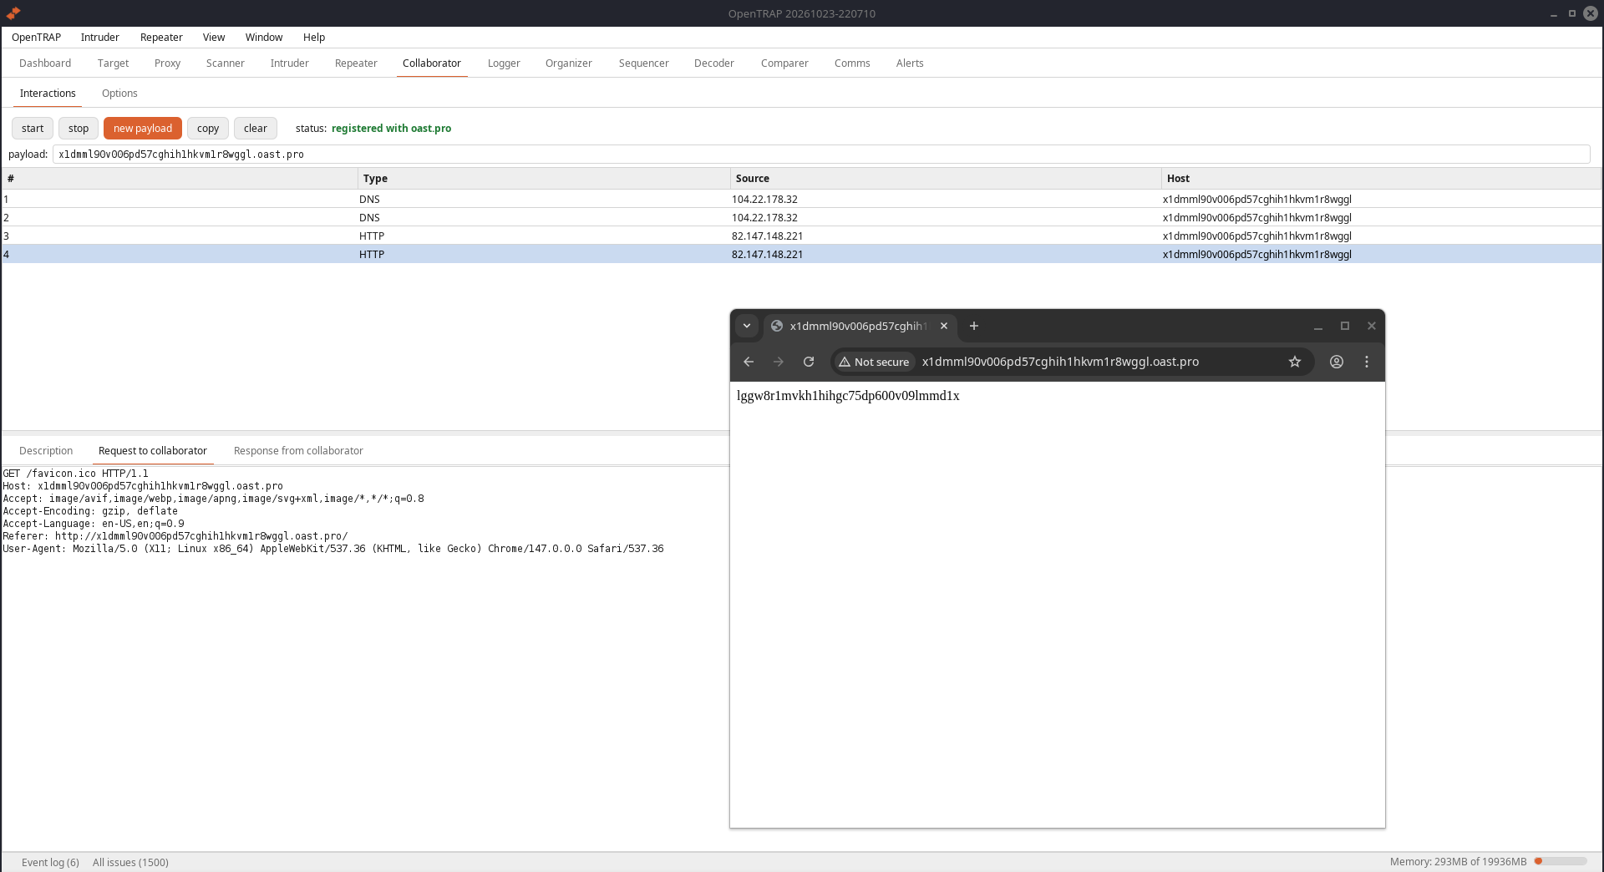This screenshot has width=1604, height=872.
Task: Select interaction row 3 HTTP
Action: (x=802, y=236)
